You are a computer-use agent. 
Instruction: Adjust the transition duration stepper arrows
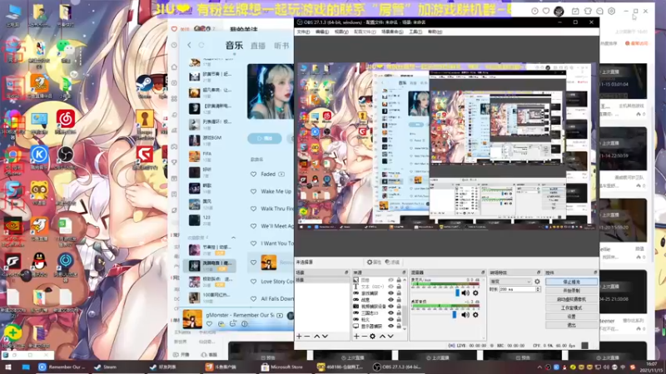538,289
